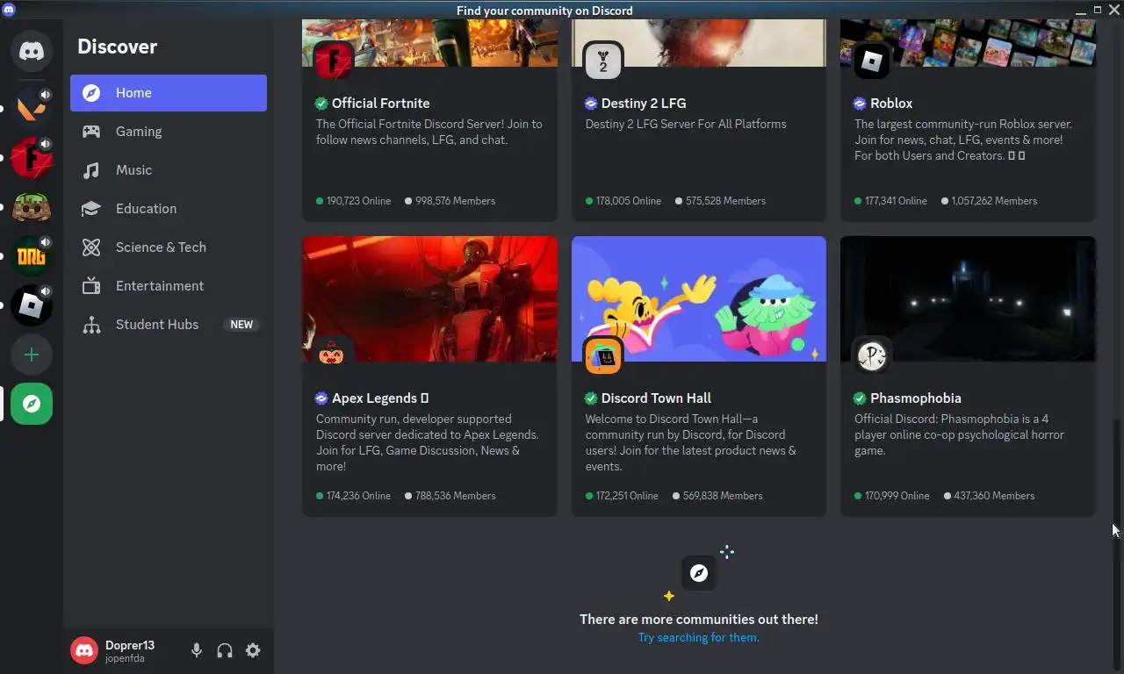Open the Student Hubs category
1124x674 pixels.
point(169,325)
